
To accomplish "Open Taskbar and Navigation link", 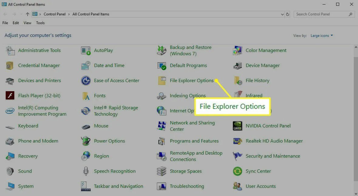I will click(119, 186).
